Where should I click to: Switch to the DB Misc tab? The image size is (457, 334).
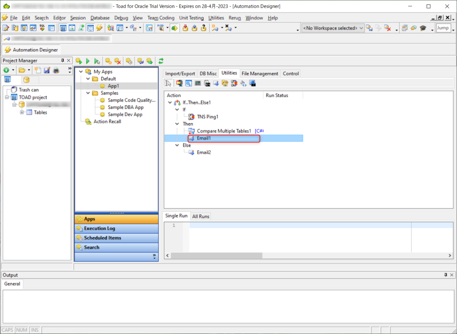point(208,74)
